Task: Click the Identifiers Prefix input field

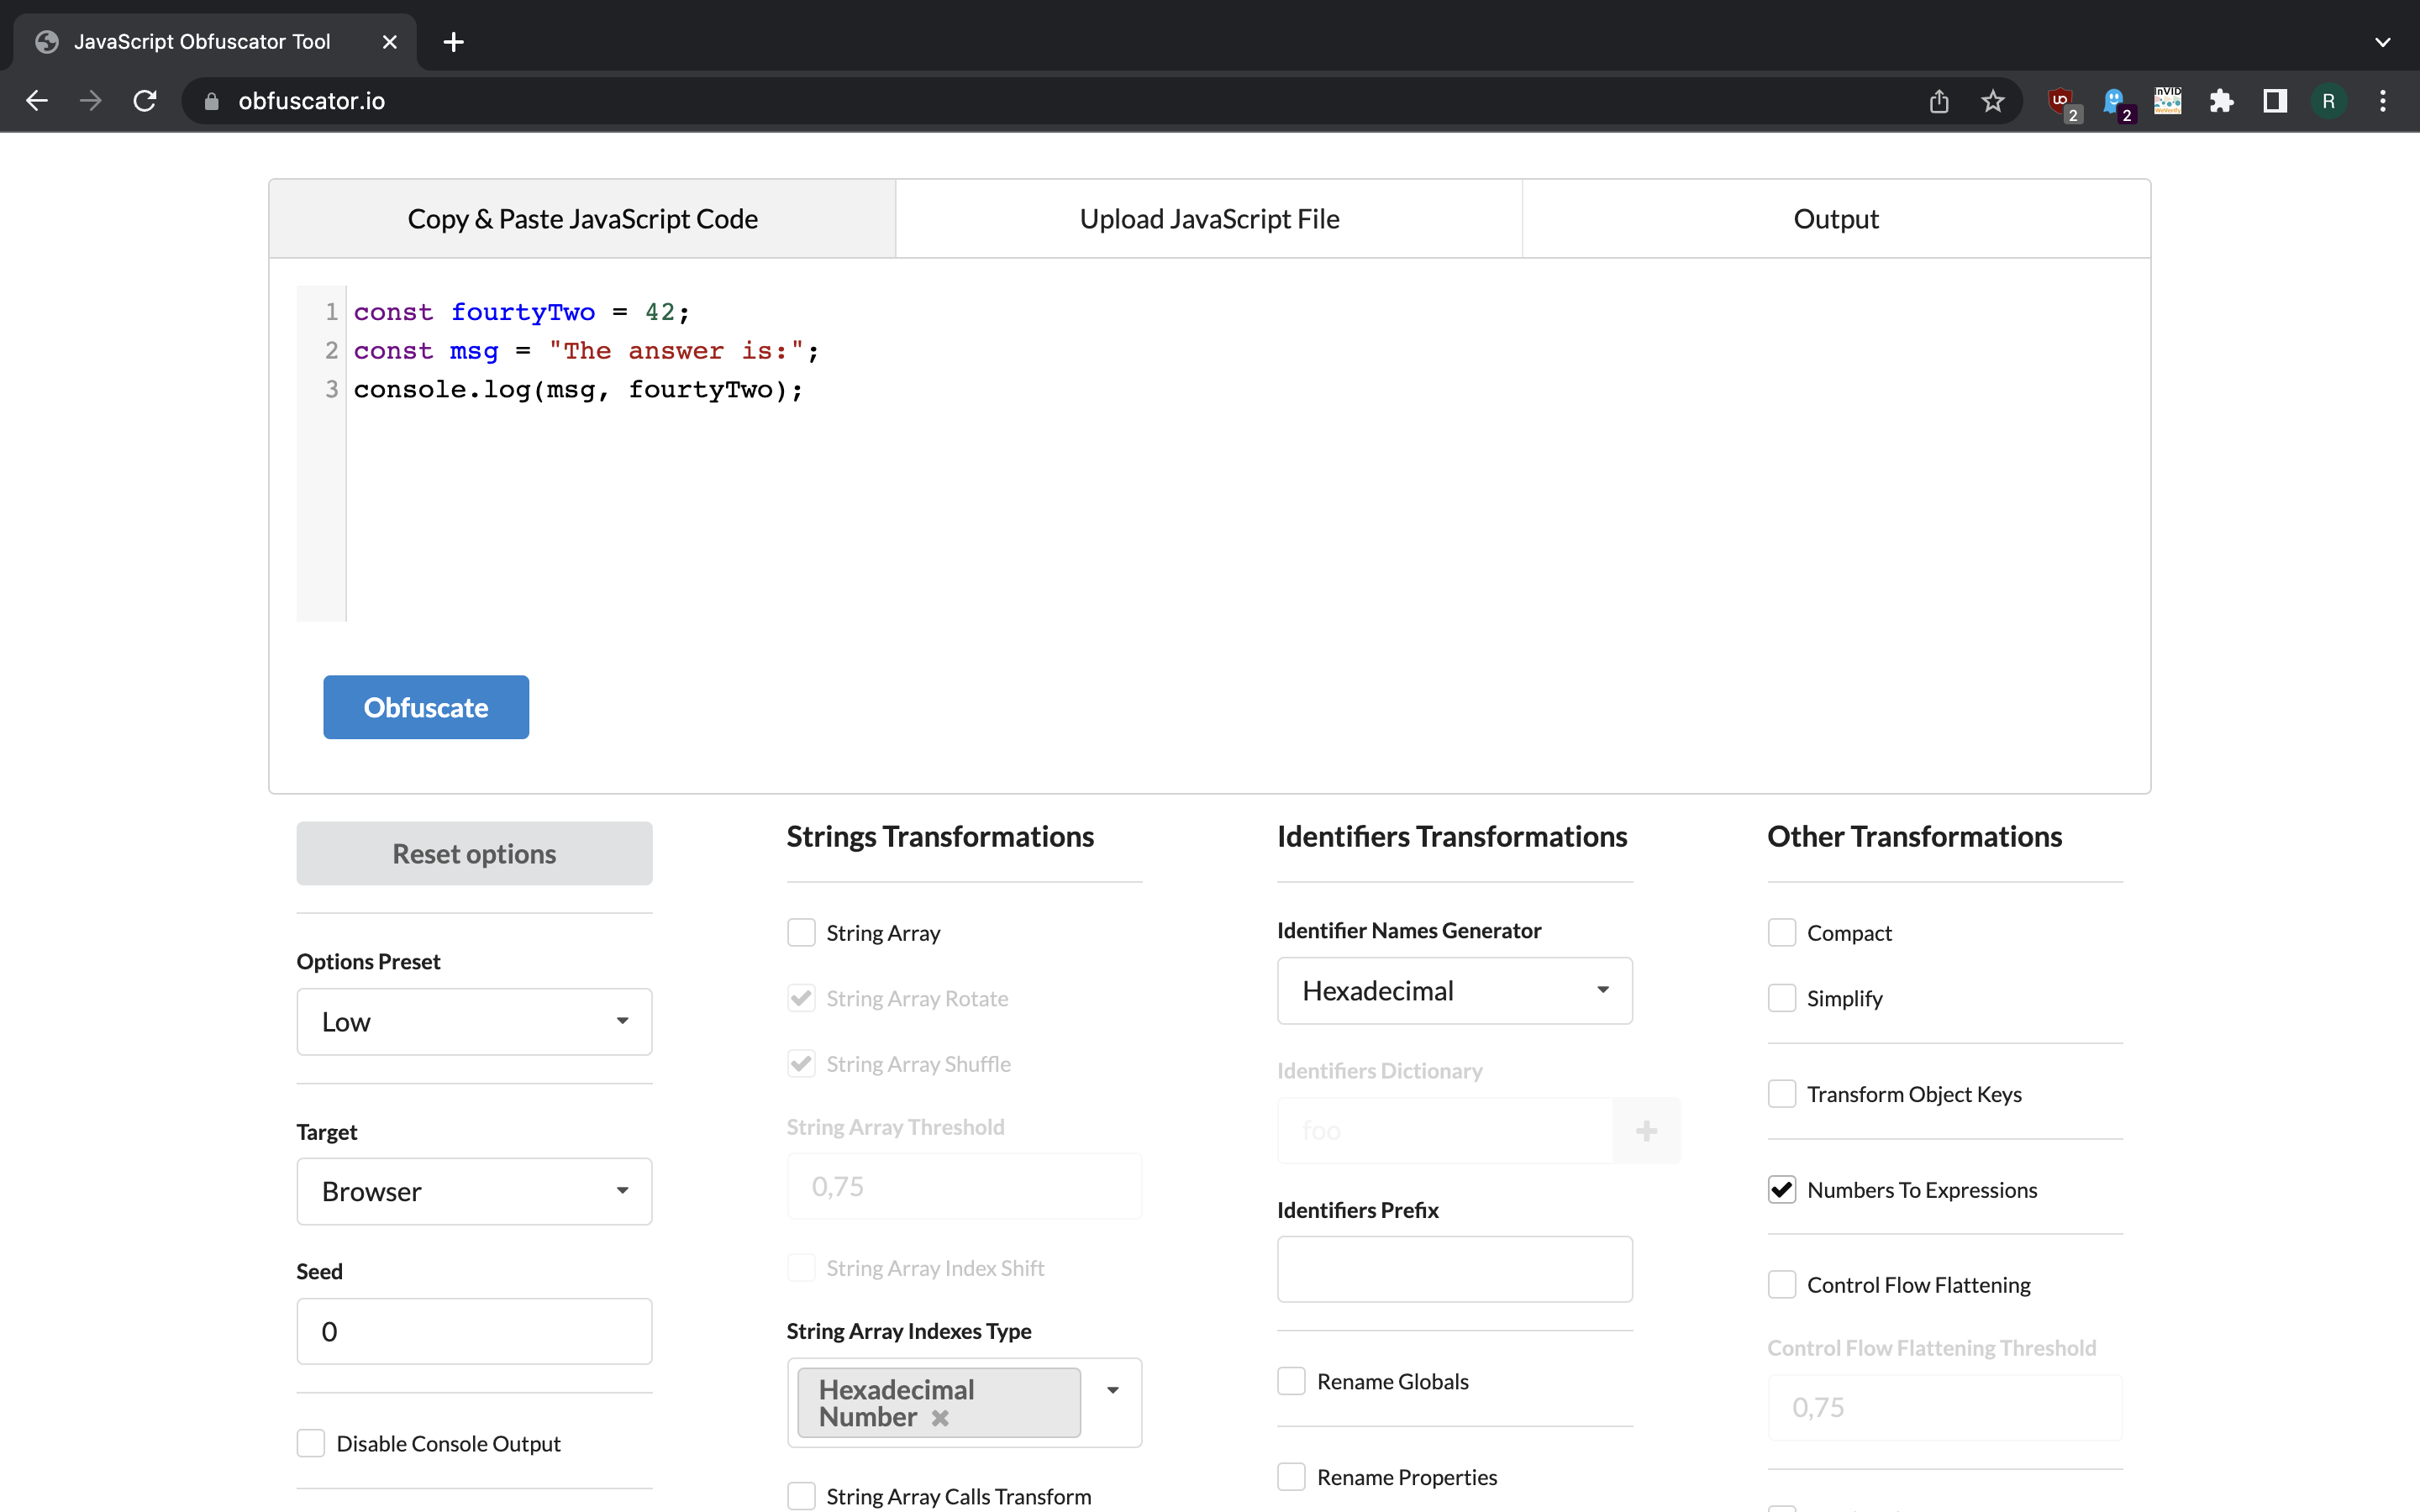Action: tap(1455, 1270)
